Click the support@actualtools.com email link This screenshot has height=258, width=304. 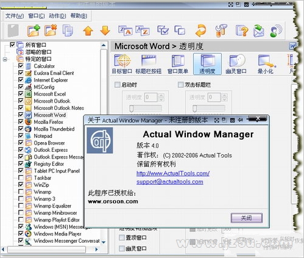pos(170,182)
